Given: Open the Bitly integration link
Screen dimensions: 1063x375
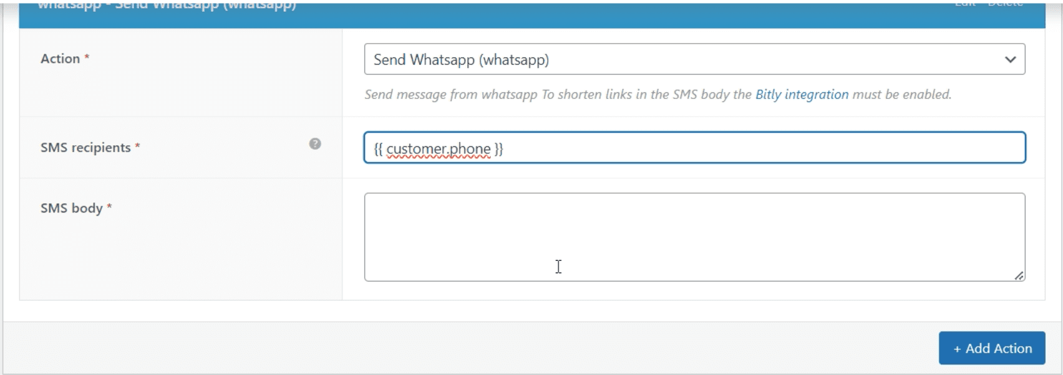Looking at the screenshot, I should [x=802, y=95].
